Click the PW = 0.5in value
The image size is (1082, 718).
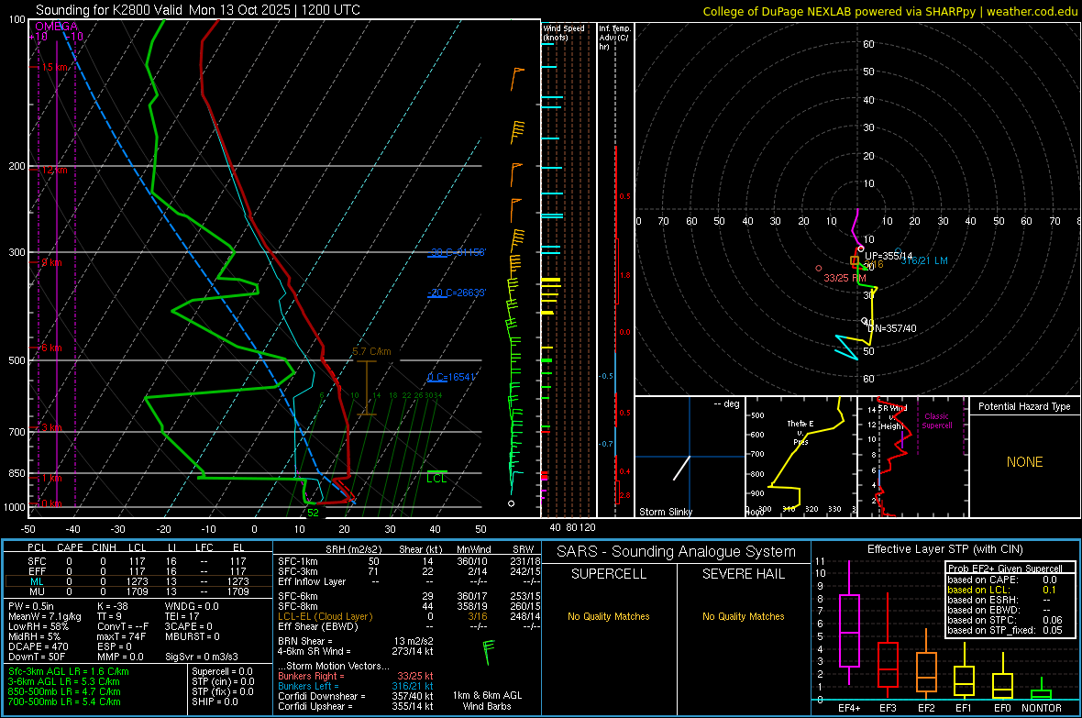[31, 606]
